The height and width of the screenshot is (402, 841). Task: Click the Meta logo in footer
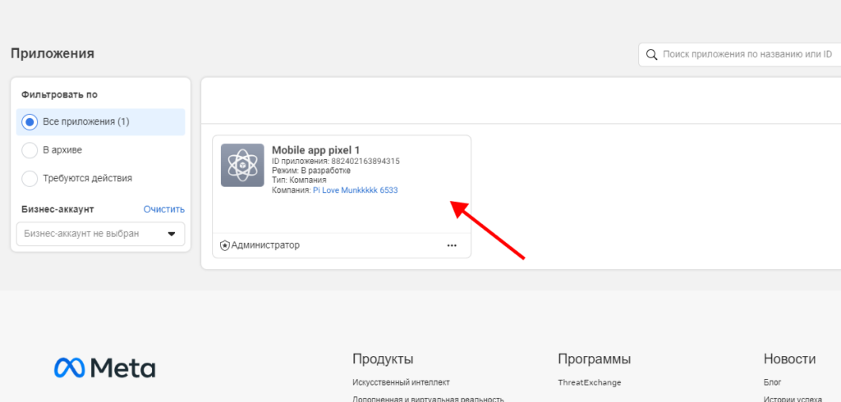(x=105, y=368)
